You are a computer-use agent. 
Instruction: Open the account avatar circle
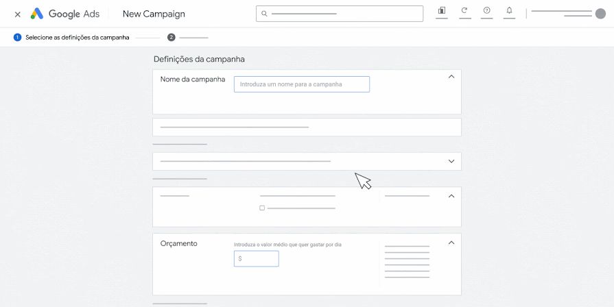[x=600, y=14]
